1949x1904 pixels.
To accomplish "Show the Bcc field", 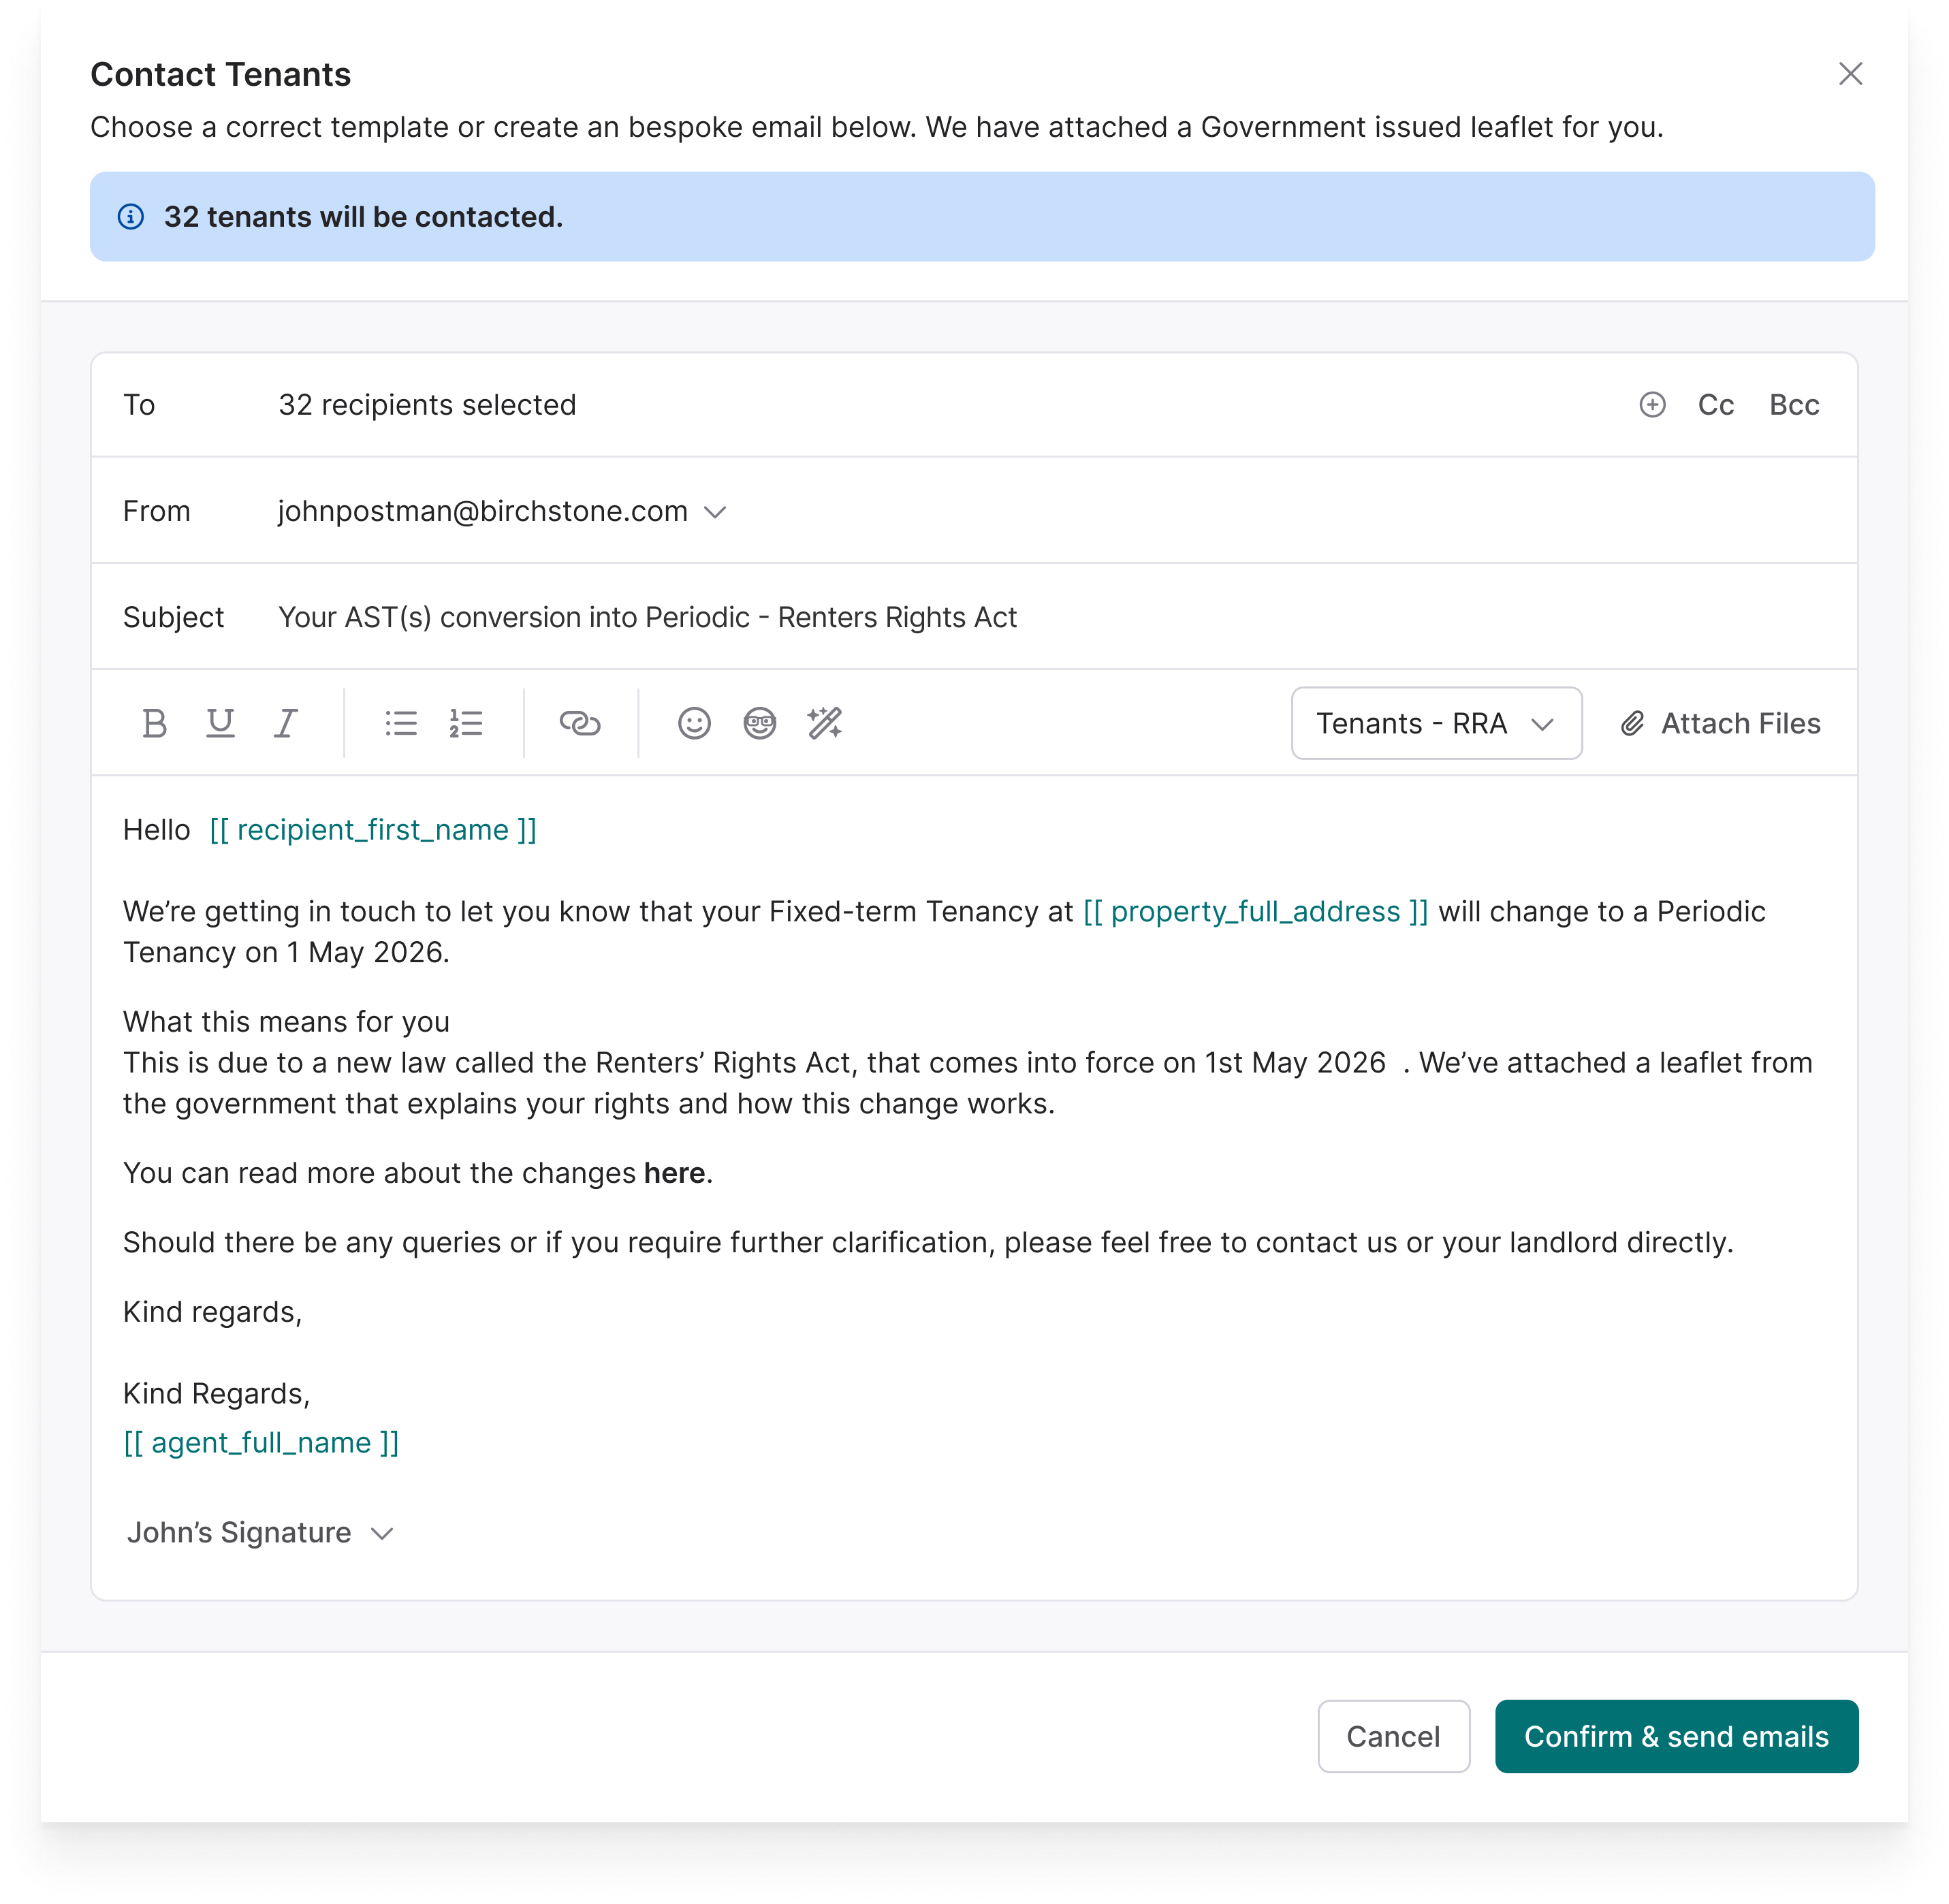I will [1794, 405].
